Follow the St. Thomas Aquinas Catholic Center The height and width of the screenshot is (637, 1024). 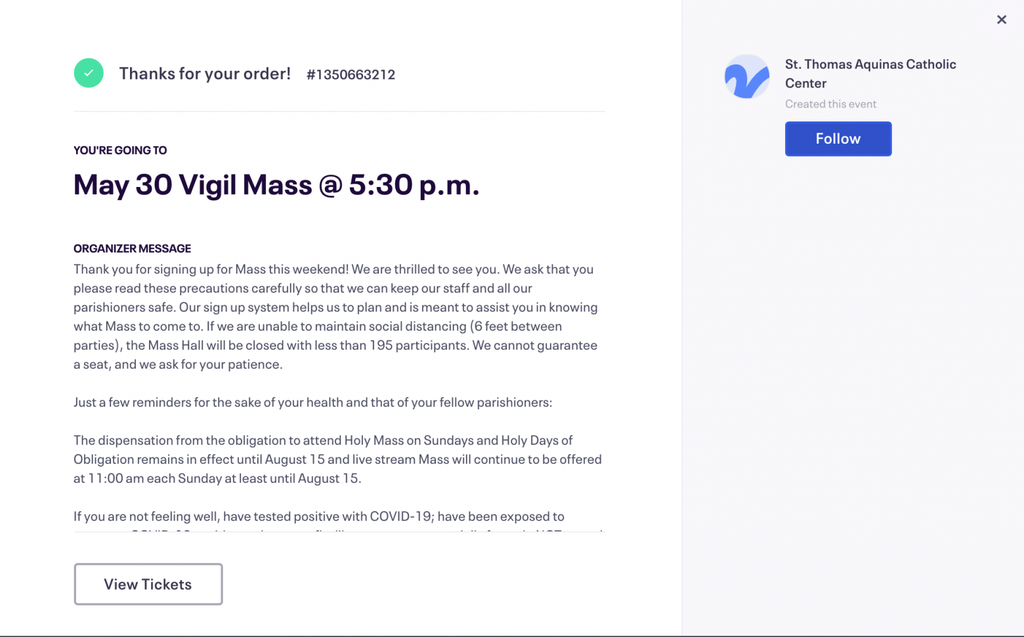click(x=838, y=138)
